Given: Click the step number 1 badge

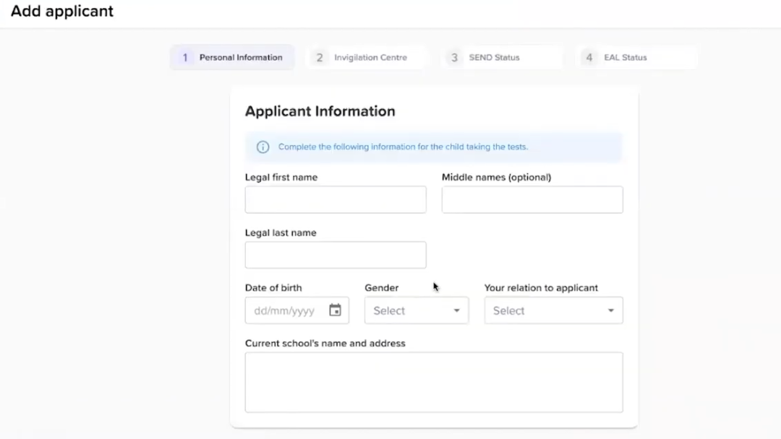Looking at the screenshot, I should click(185, 58).
